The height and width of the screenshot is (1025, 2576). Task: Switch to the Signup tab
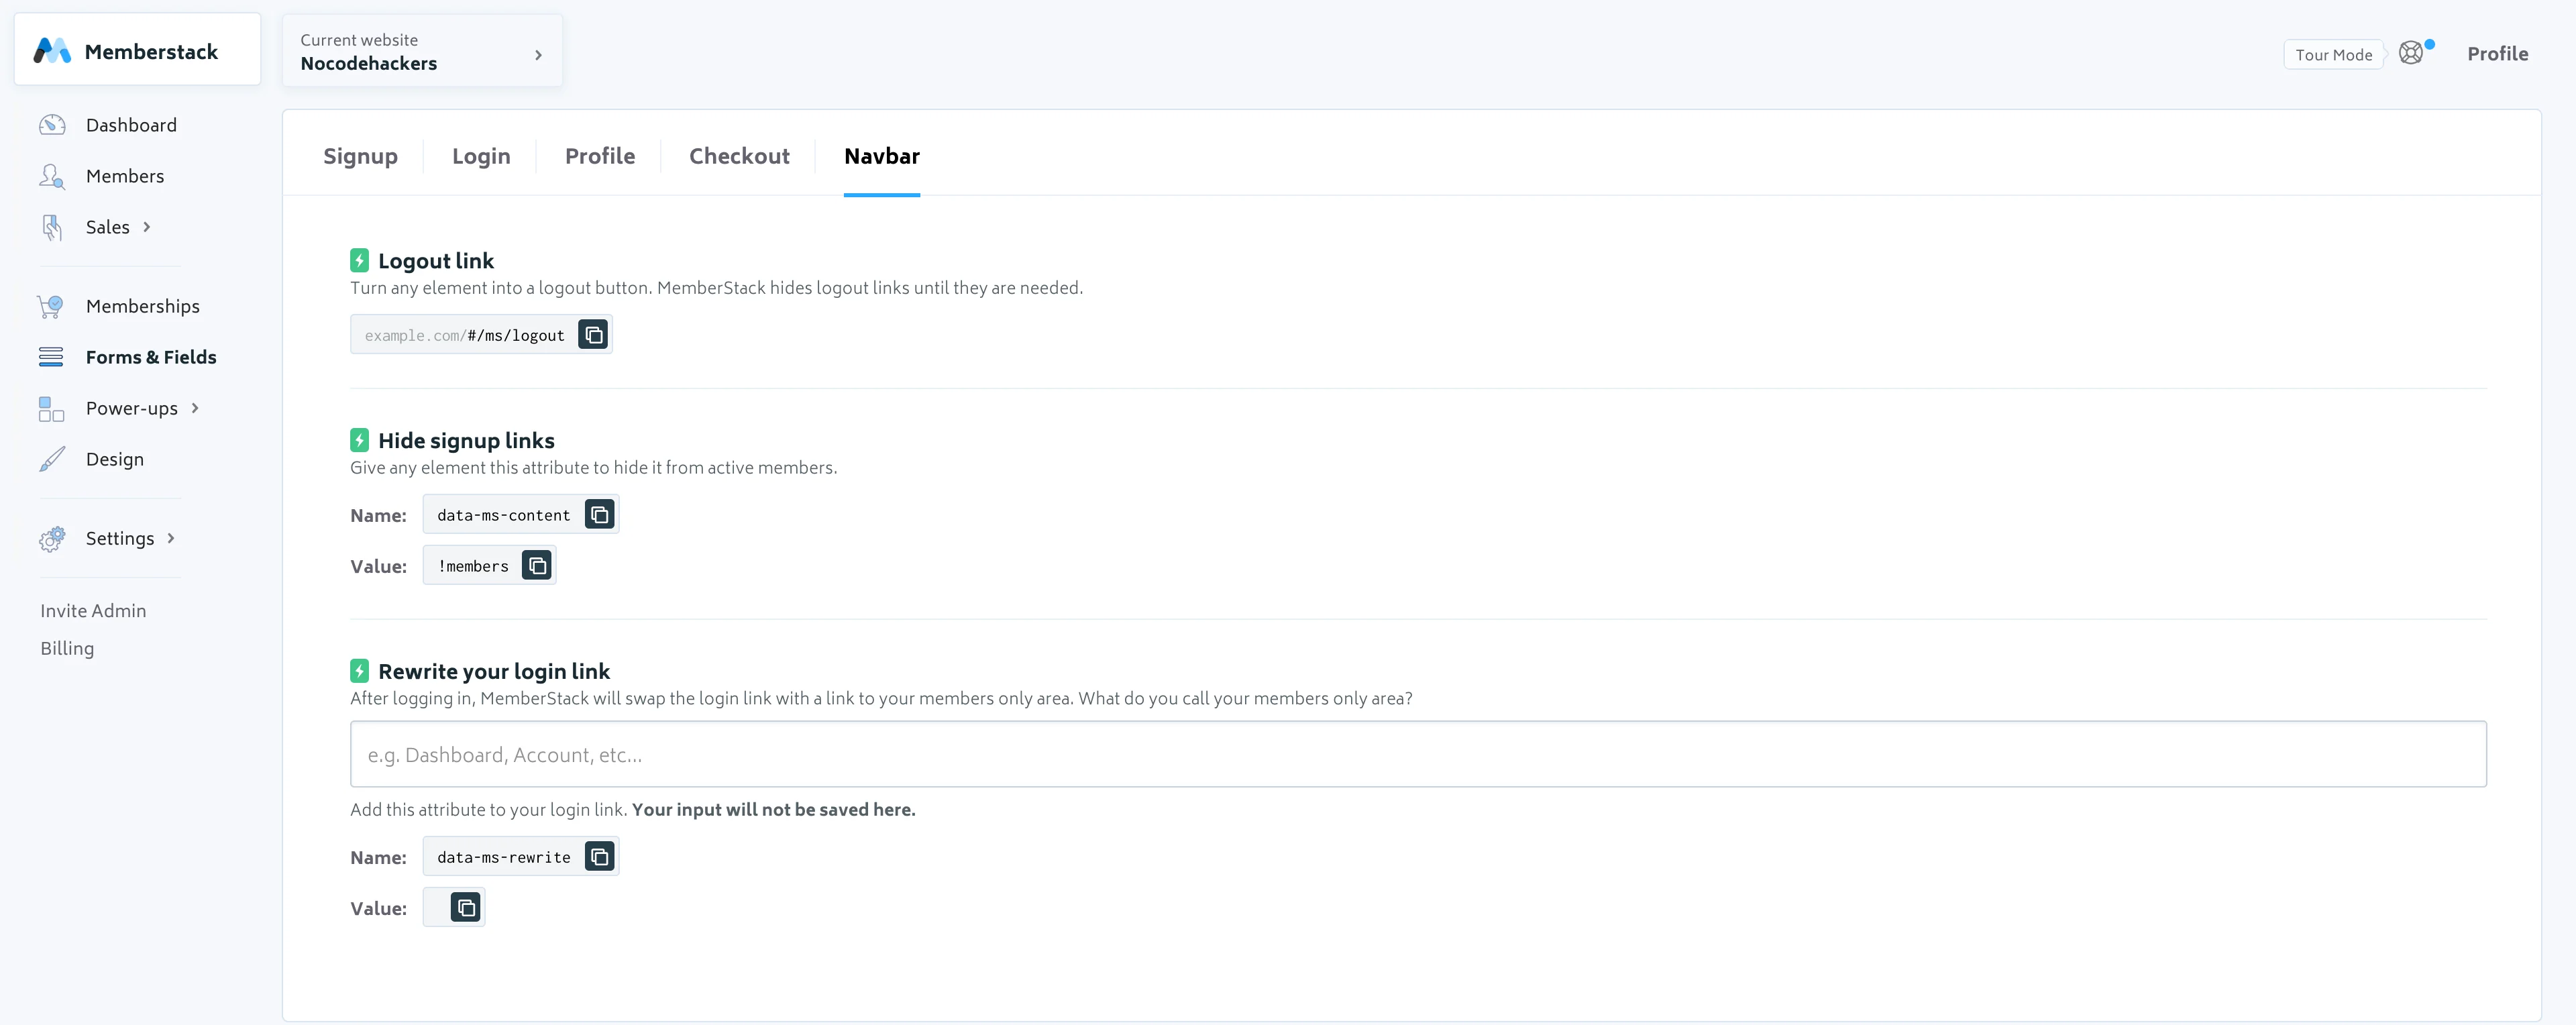pyautogui.click(x=360, y=156)
